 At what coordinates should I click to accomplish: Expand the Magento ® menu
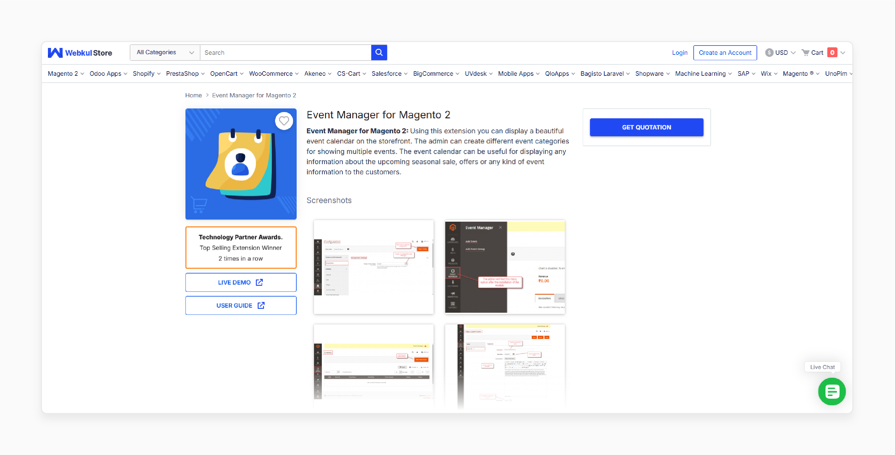(801, 74)
